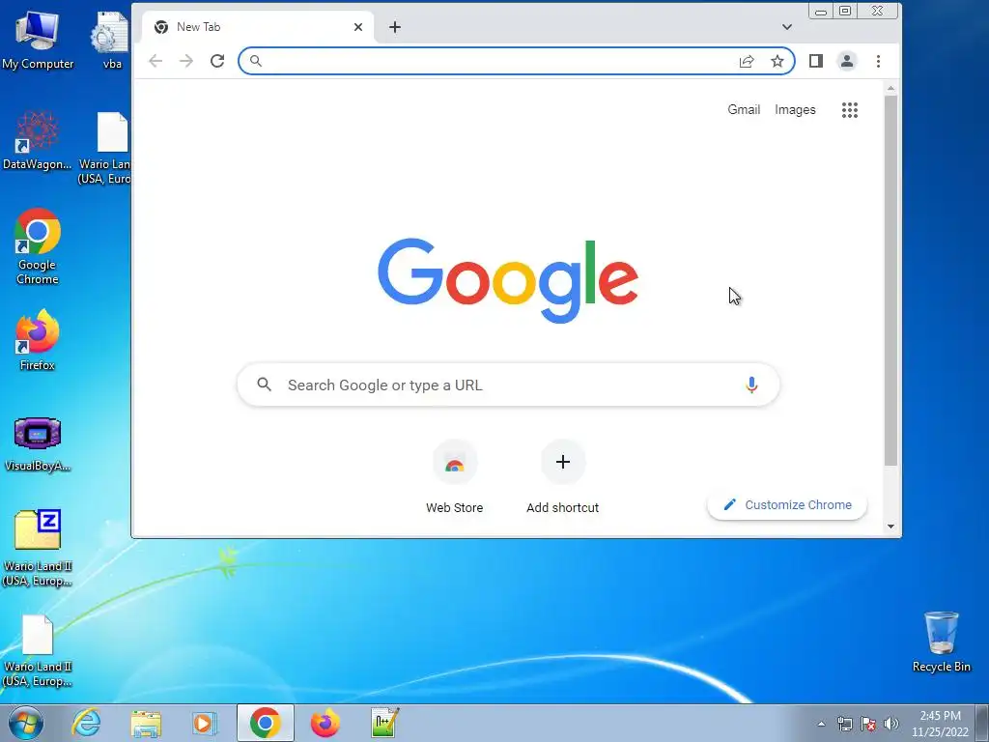Show hidden system tray icons

point(821,724)
